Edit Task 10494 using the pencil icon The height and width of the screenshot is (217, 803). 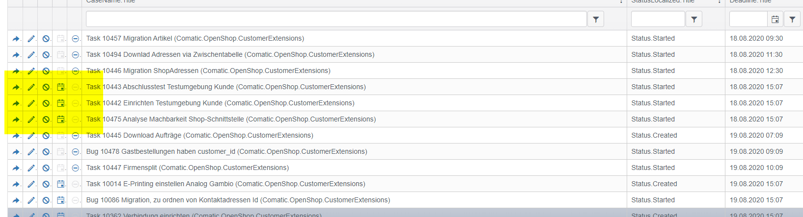[x=31, y=55]
